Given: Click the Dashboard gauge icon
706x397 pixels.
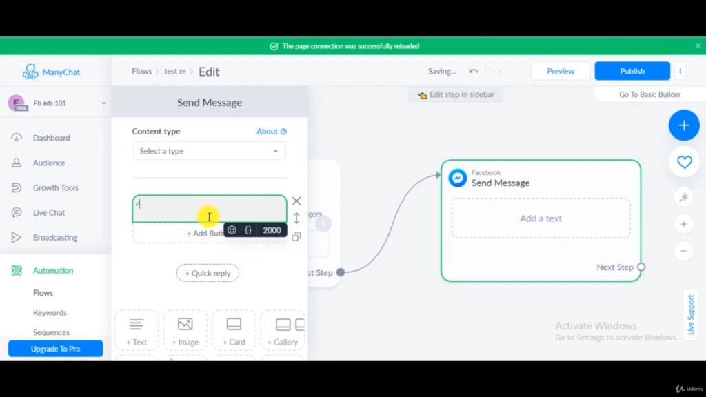Looking at the screenshot, I should point(17,137).
